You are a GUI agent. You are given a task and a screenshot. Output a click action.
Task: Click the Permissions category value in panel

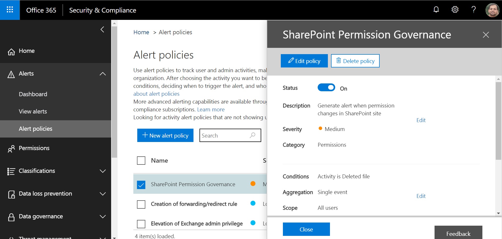[332, 145]
